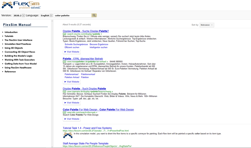Open Building the Model's Logic section
Screen dimensions: 251x148
18,56
